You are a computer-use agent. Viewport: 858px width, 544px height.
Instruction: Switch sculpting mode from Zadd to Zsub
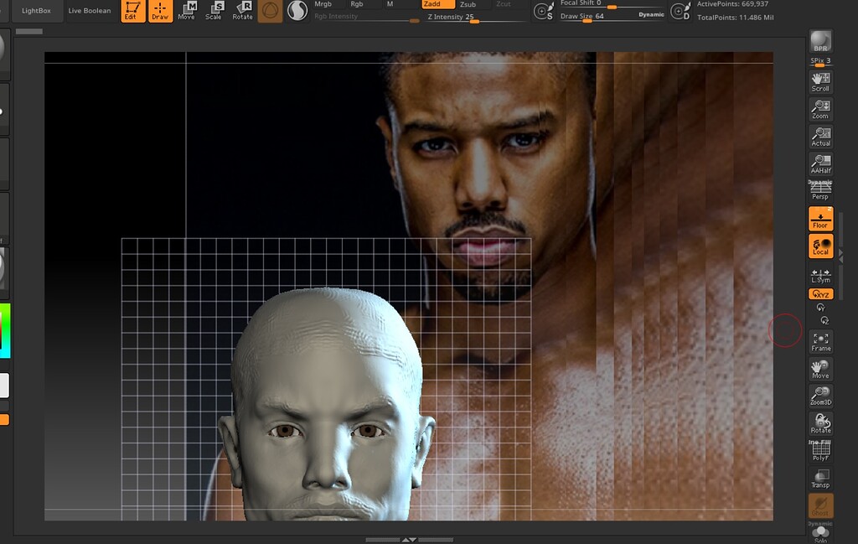click(468, 4)
